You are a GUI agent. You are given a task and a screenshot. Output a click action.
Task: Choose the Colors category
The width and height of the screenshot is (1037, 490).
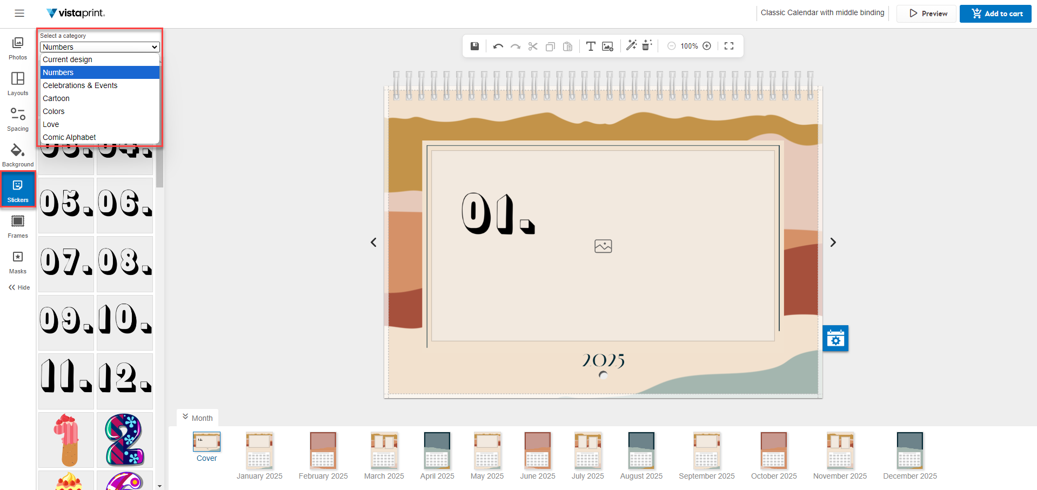click(x=100, y=111)
